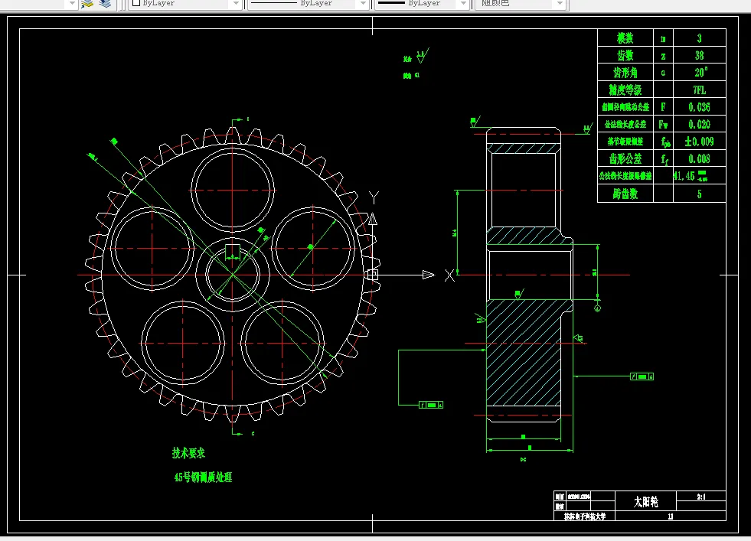Click the value 38 in the table
The image size is (751, 541).
click(699, 56)
